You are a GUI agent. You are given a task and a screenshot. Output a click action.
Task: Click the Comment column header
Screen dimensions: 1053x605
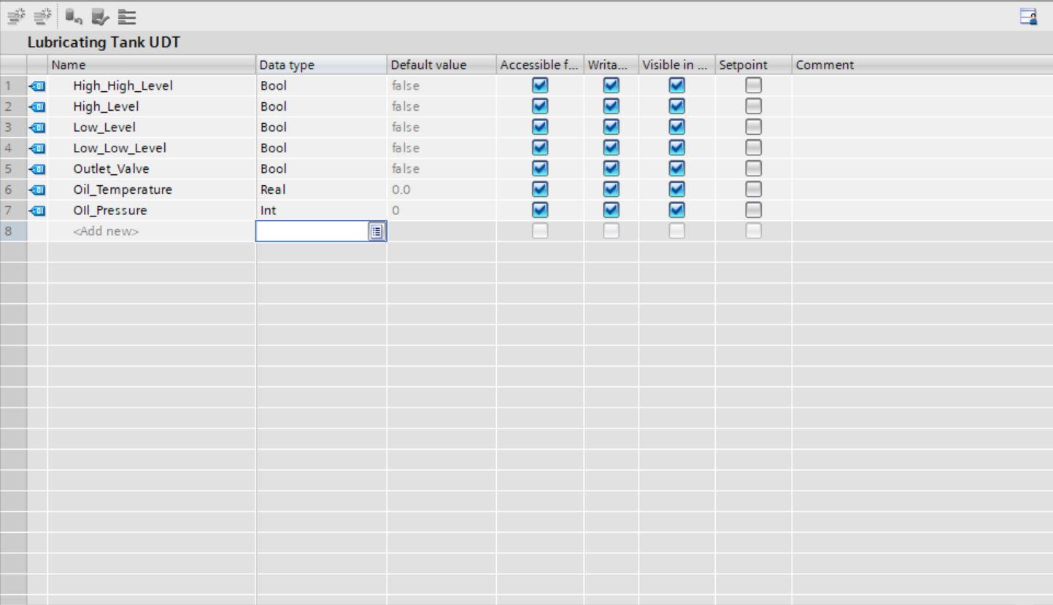pyautogui.click(x=922, y=65)
